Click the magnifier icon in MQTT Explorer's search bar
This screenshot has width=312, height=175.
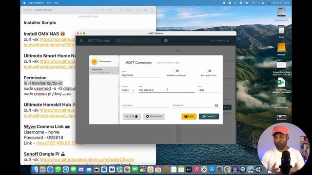coord(118,40)
